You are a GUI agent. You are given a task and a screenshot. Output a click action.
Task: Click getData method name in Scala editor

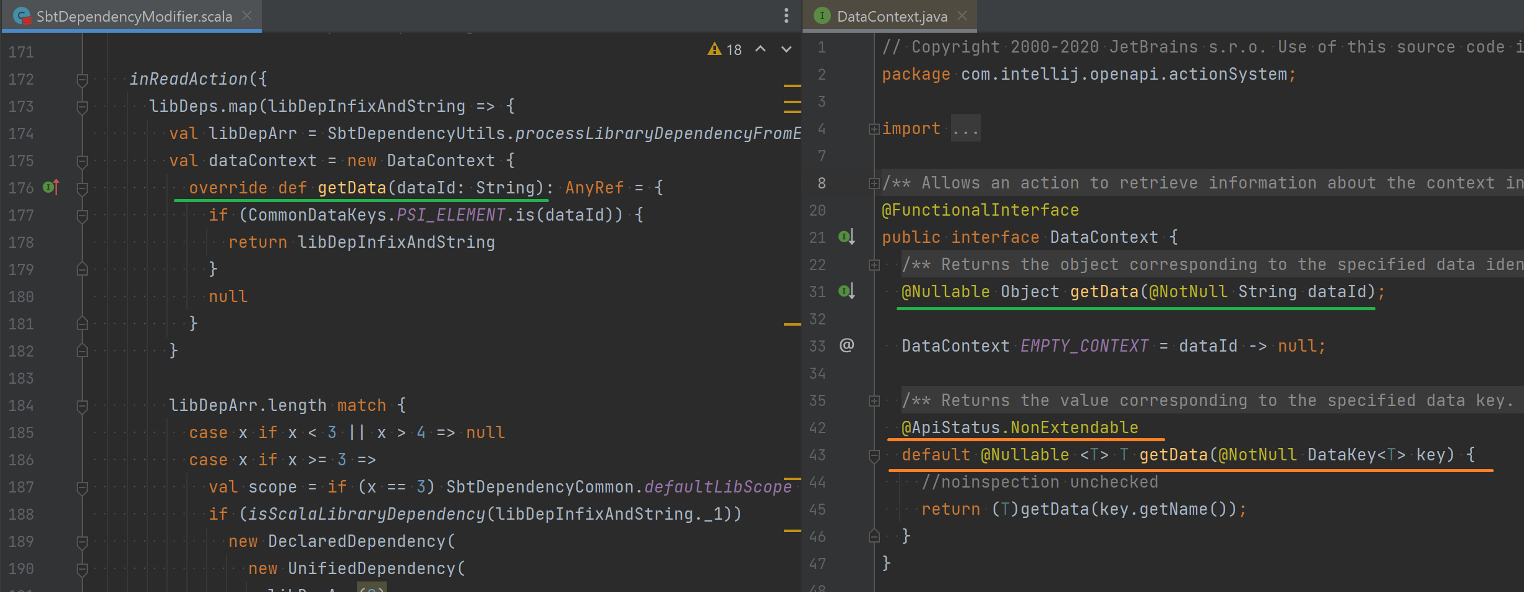(x=351, y=188)
